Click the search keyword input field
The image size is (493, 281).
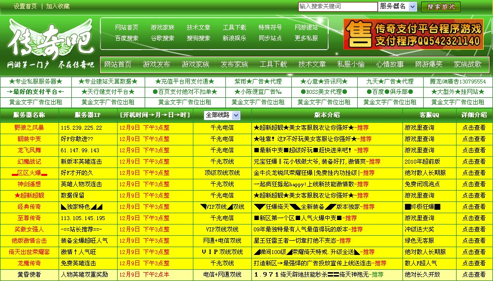[337, 6]
